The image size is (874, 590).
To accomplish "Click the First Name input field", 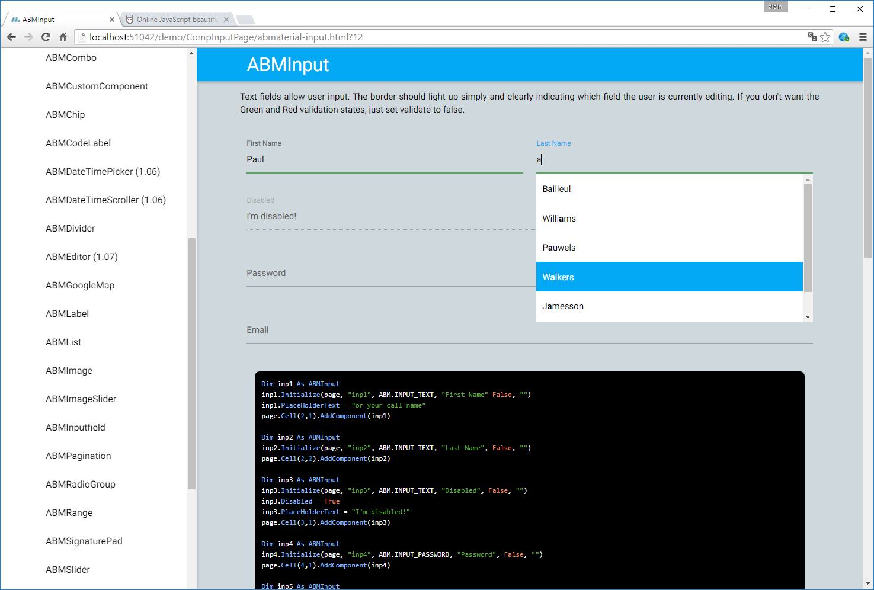I will click(385, 160).
